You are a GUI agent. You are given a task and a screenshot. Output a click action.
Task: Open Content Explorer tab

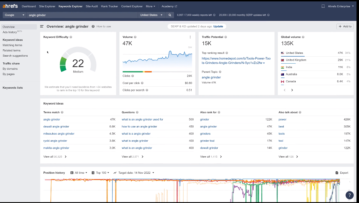pos(132,6)
